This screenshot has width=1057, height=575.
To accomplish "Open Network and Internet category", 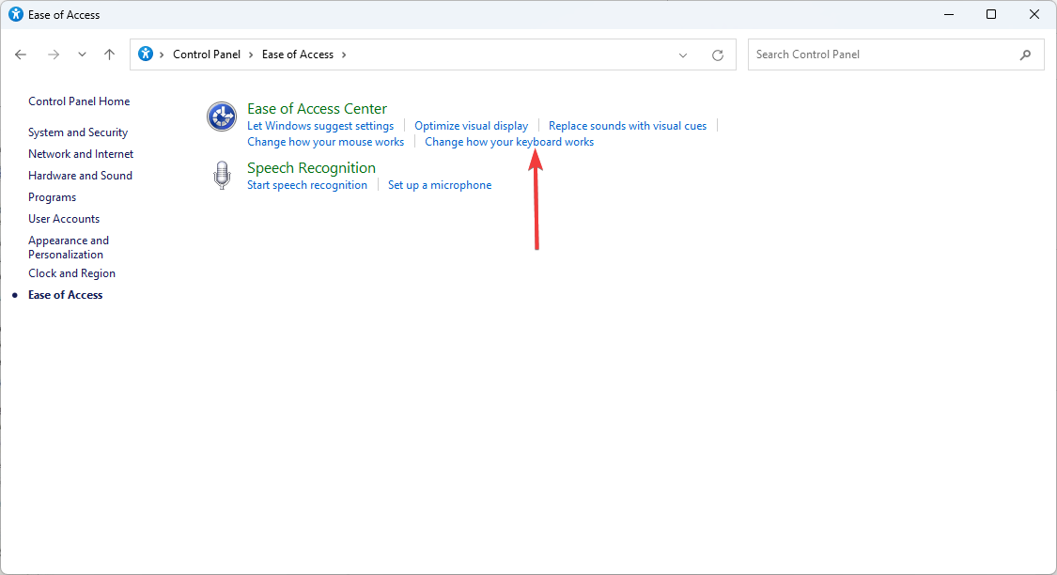I will click(81, 154).
